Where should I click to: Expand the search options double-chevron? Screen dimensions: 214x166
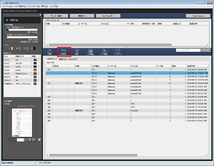(205, 50)
